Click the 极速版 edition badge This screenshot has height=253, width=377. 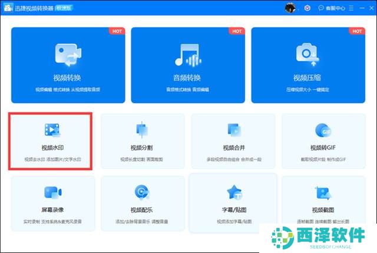tap(63, 8)
